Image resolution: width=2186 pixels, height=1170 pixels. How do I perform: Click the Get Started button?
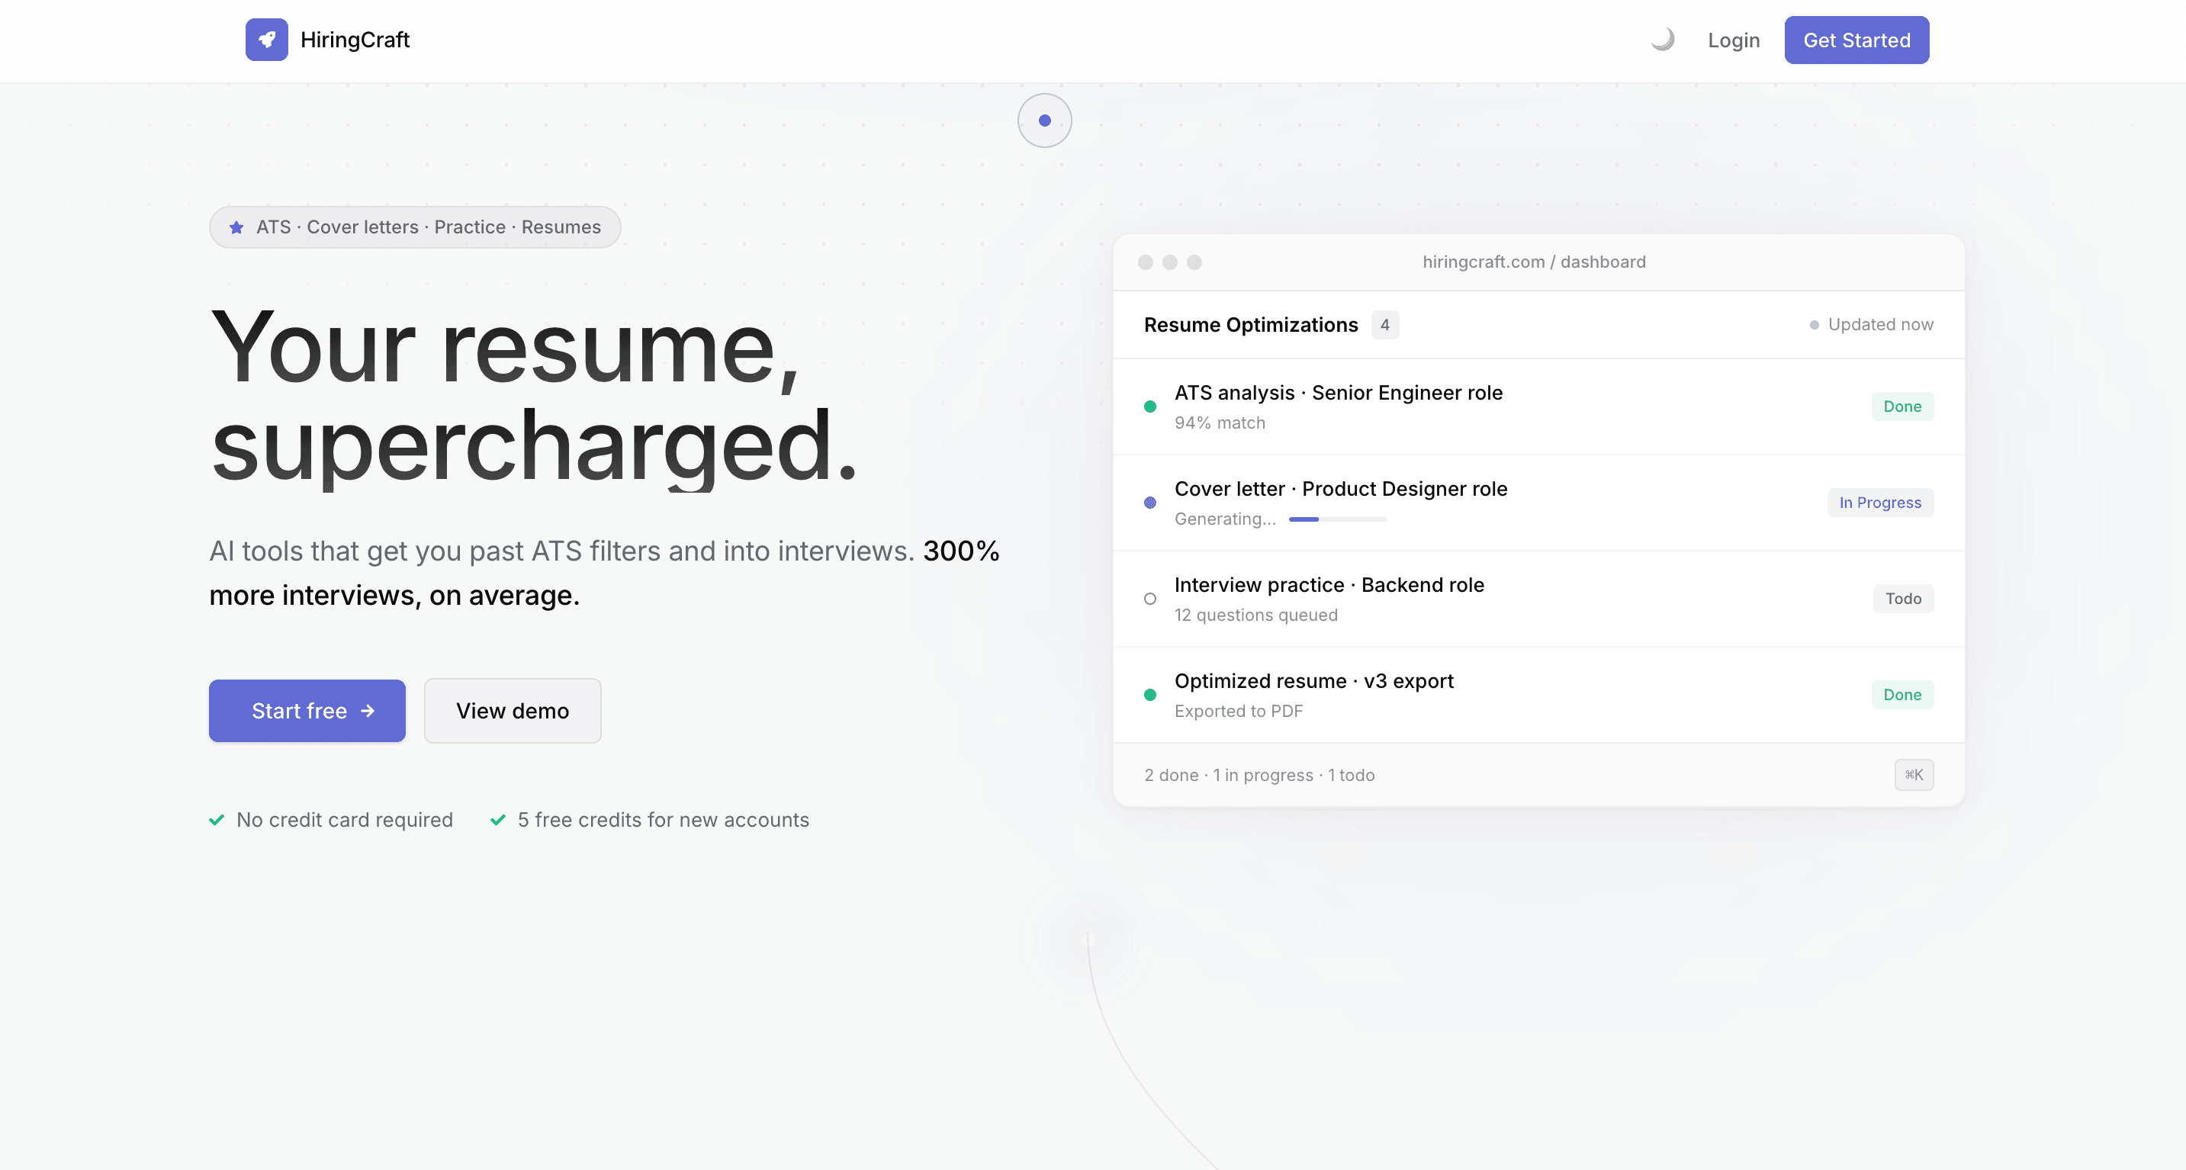pos(1856,40)
